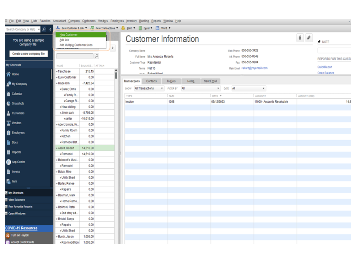Open the QuickReport link
This screenshot has width=355, height=266.
point(325,67)
